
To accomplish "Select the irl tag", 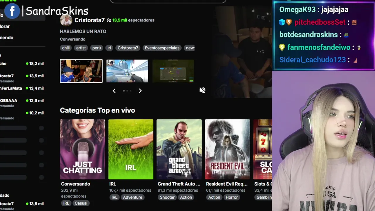I will tap(109, 48).
